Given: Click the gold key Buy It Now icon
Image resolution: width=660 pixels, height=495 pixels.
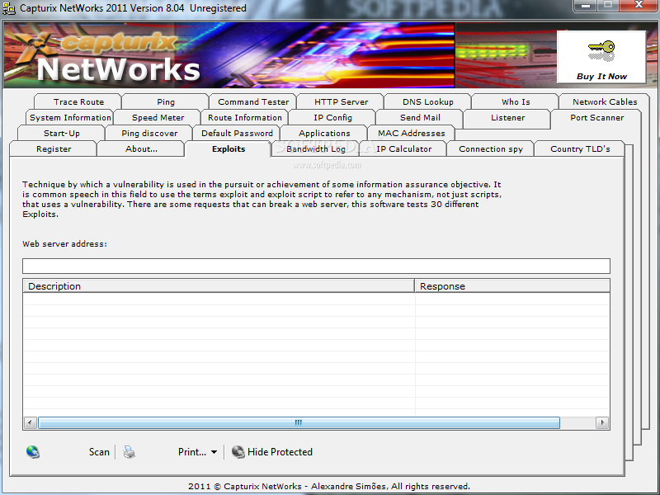Looking at the screenshot, I should click(601, 50).
